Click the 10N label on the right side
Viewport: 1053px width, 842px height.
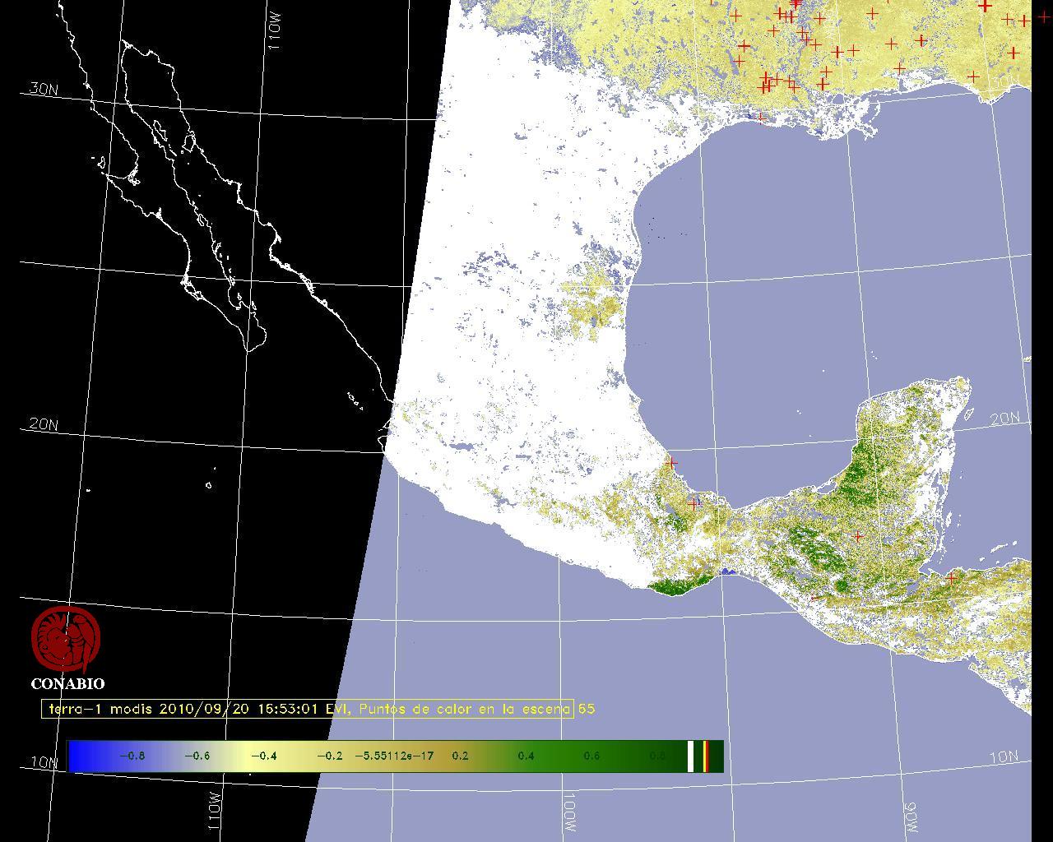1004,757
